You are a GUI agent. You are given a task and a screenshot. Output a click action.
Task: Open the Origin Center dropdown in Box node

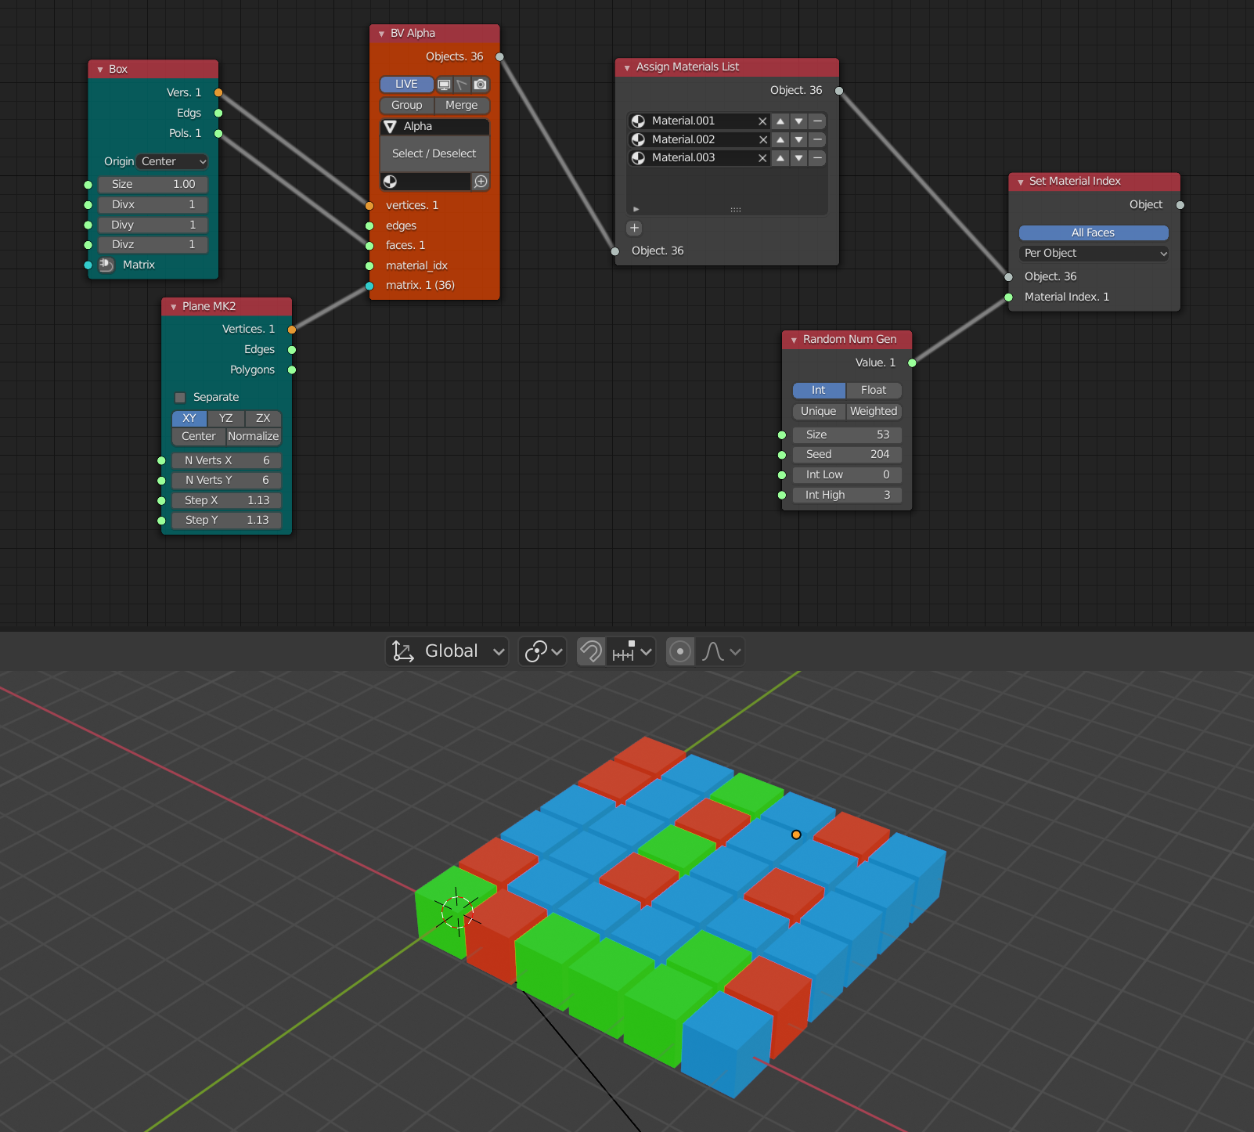point(171,161)
